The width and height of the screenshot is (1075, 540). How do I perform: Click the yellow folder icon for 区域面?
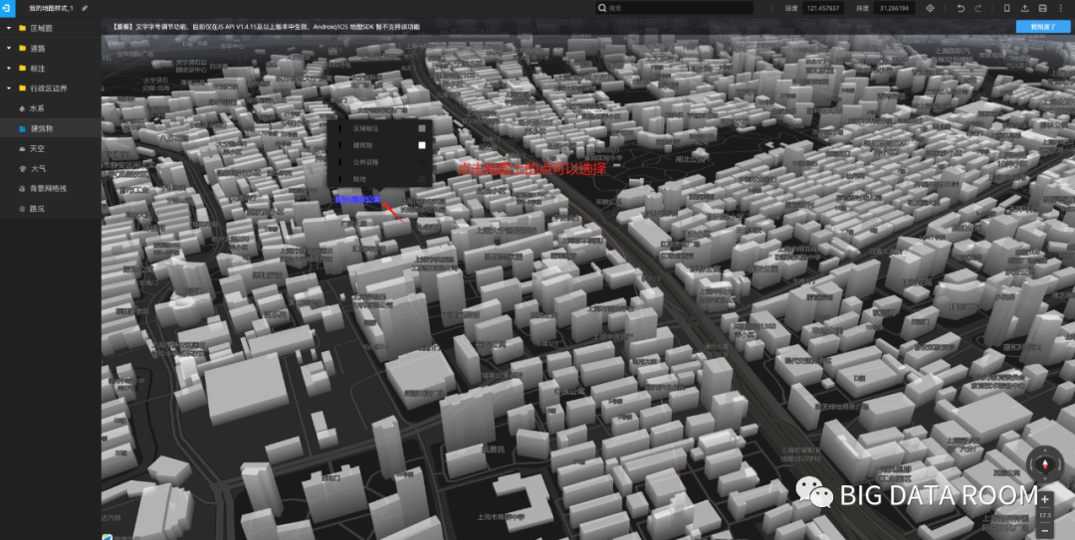coord(23,28)
